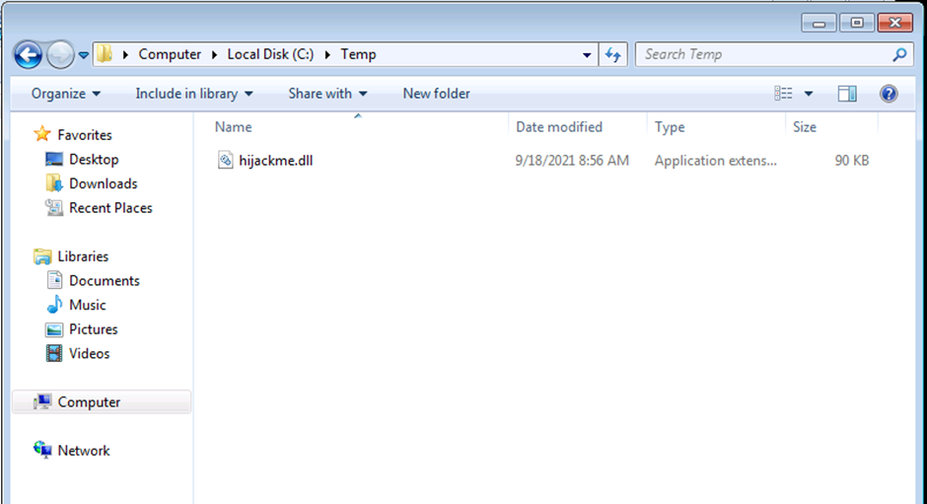Click the New folder button
927x504 pixels.
point(436,94)
